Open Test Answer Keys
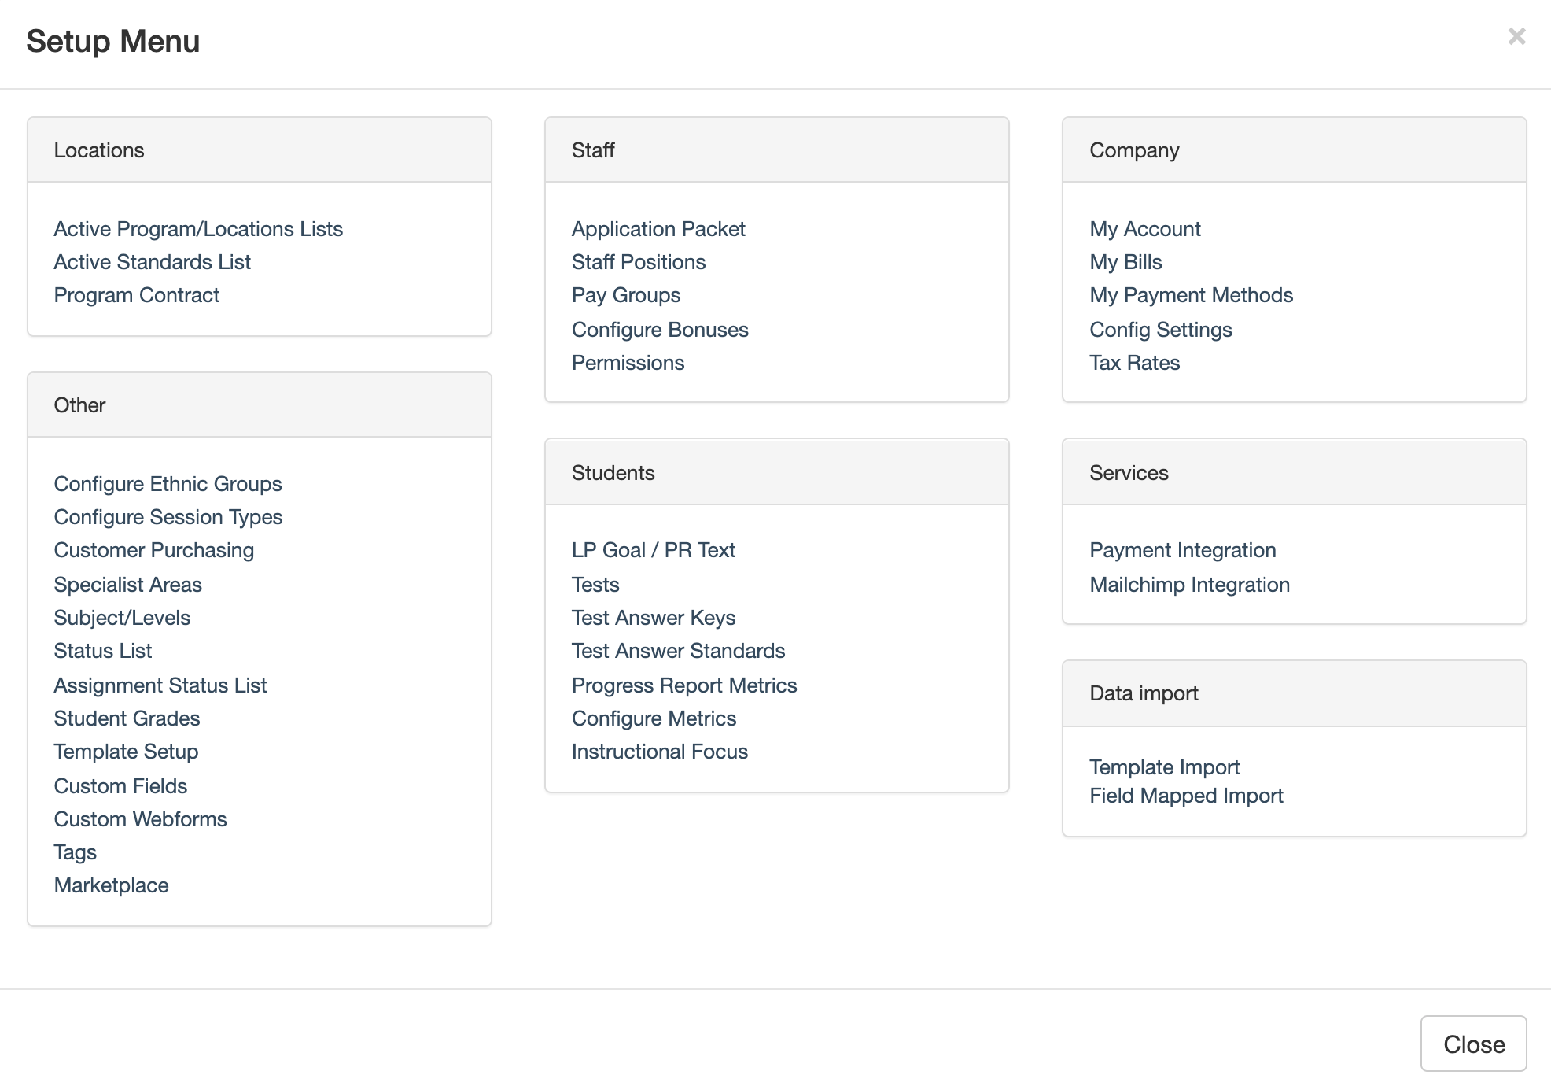The width and height of the screenshot is (1551, 1086). (x=653, y=618)
